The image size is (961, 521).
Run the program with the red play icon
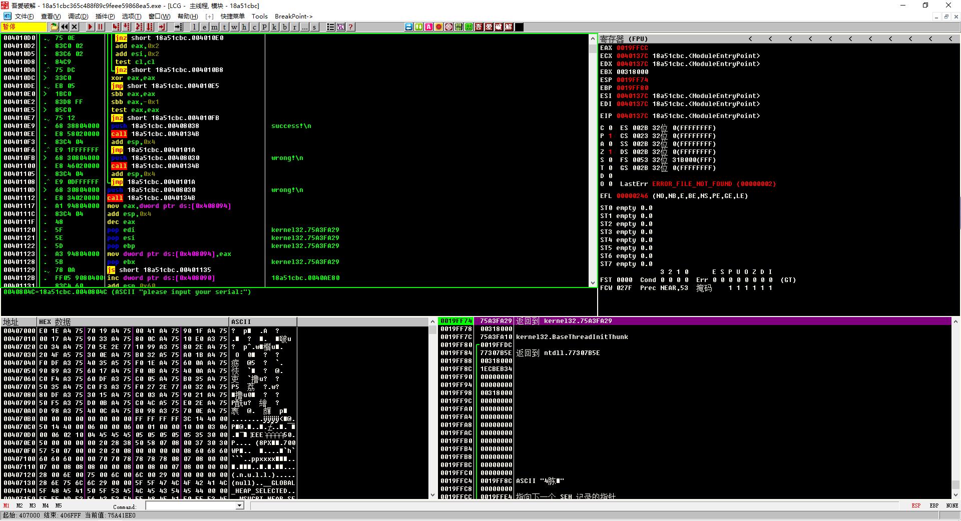(90, 27)
